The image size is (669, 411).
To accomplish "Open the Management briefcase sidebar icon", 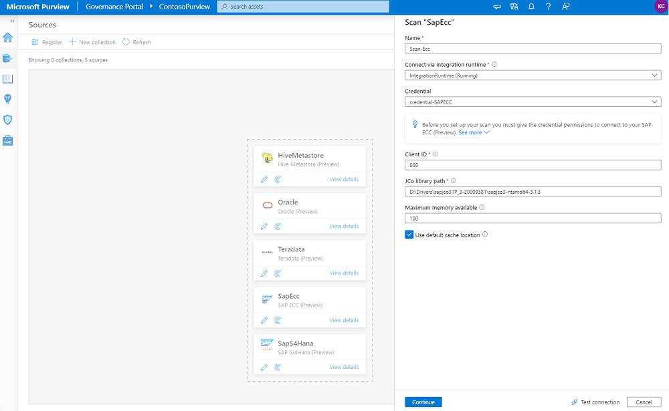I will pos(7,140).
